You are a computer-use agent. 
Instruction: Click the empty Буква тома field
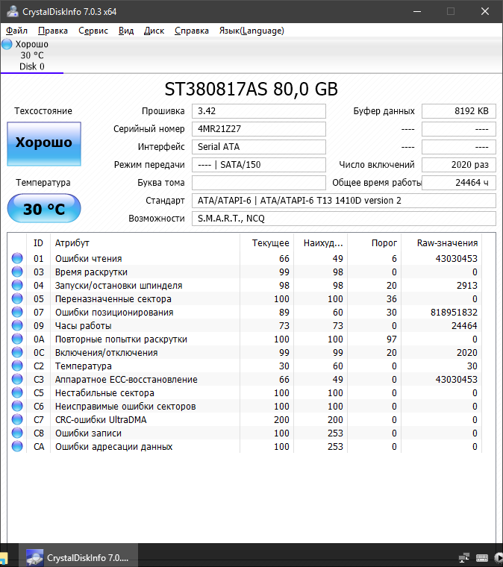point(258,183)
